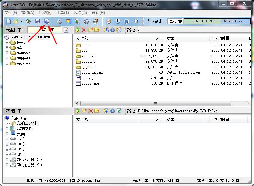The image size is (254, 186).
Task: Click the Convert image folder-monitor icon
Action: pyautogui.click(x=69, y=21)
